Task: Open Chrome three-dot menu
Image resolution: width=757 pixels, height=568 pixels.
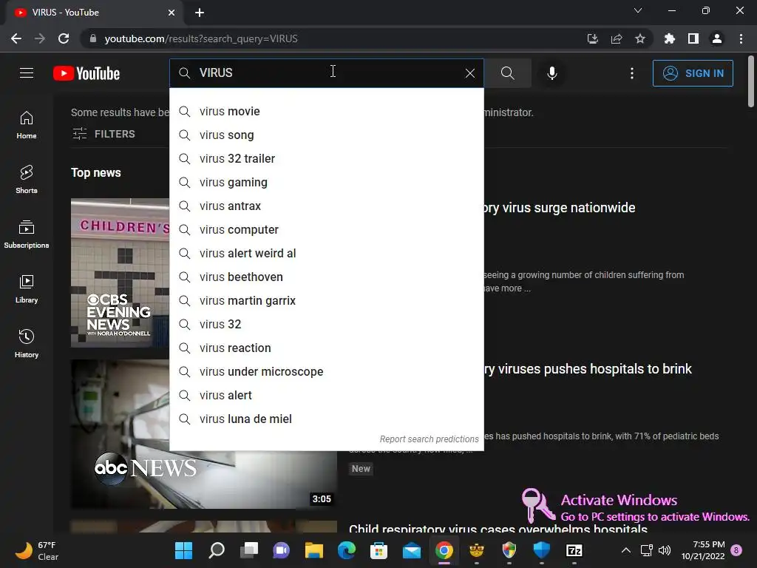Action: (x=741, y=38)
